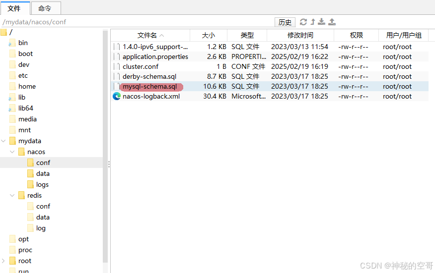This screenshot has width=435, height=273.
Task: Click the refresh directory icon
Action: tap(303, 22)
